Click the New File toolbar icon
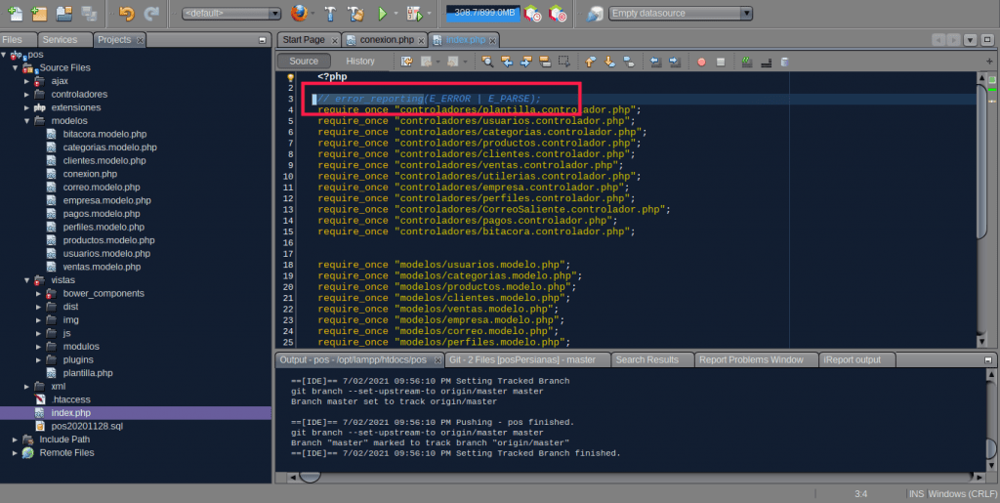 tap(14, 14)
